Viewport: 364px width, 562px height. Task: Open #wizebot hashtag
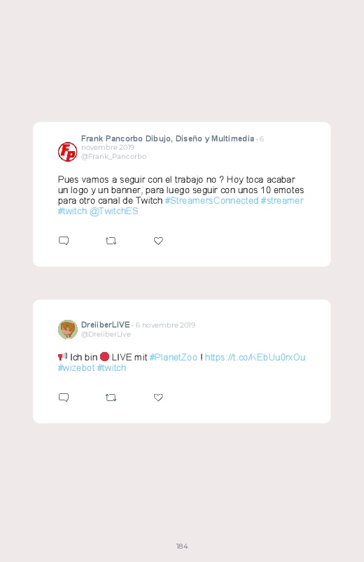click(x=76, y=367)
